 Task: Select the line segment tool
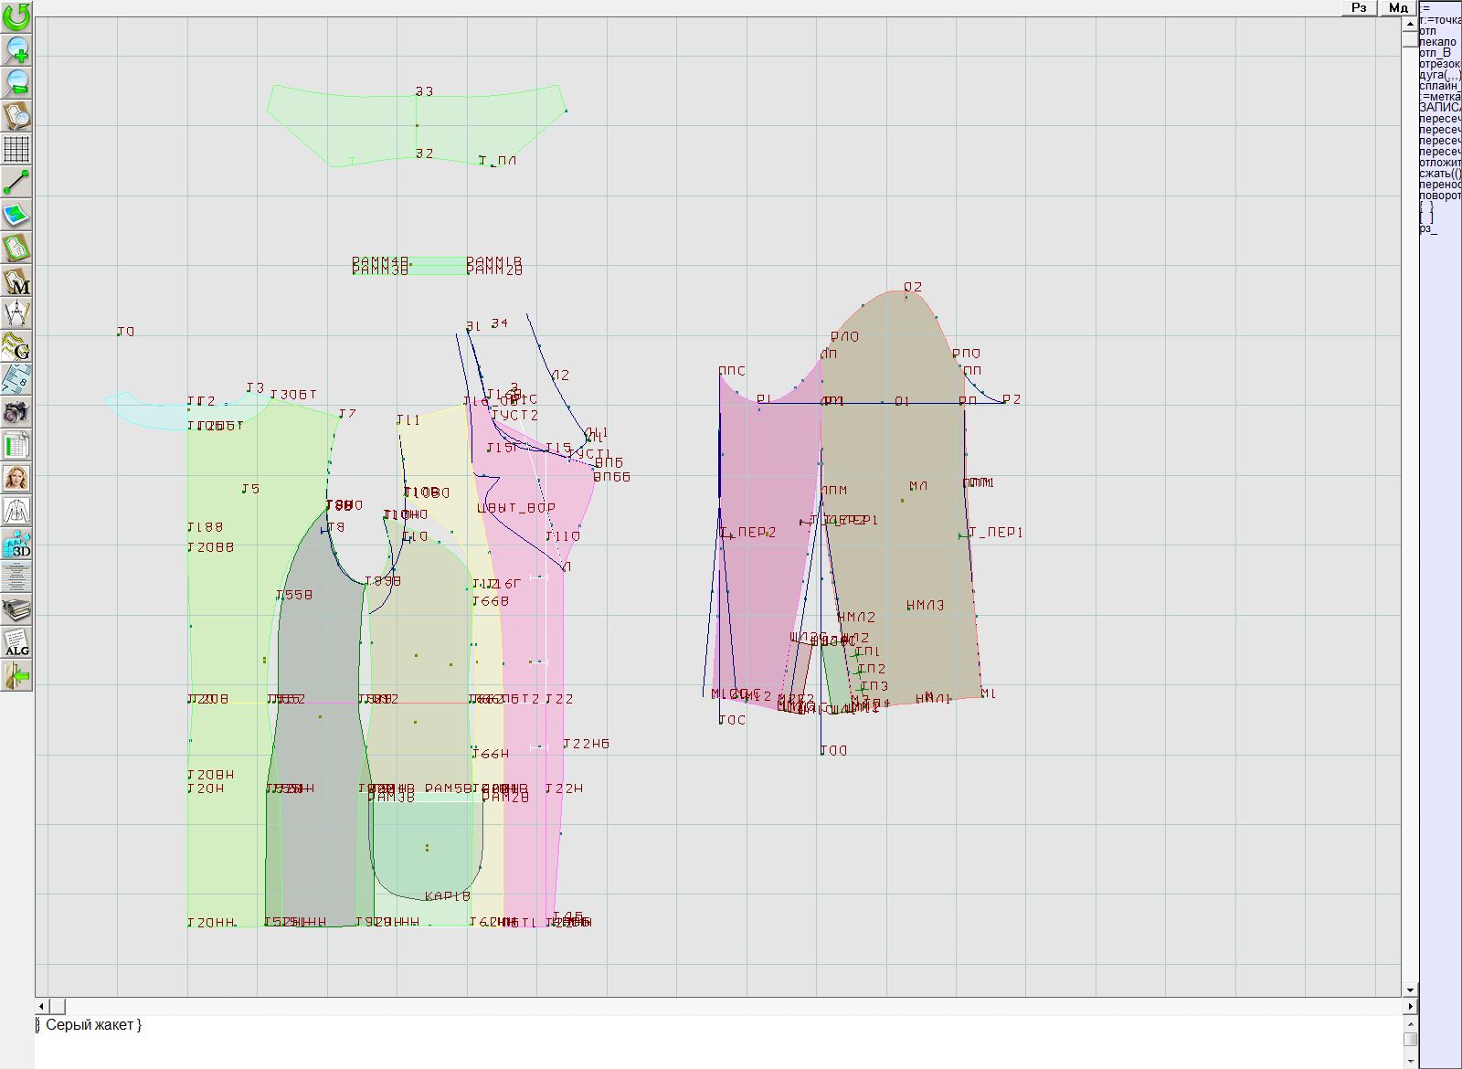tap(16, 182)
